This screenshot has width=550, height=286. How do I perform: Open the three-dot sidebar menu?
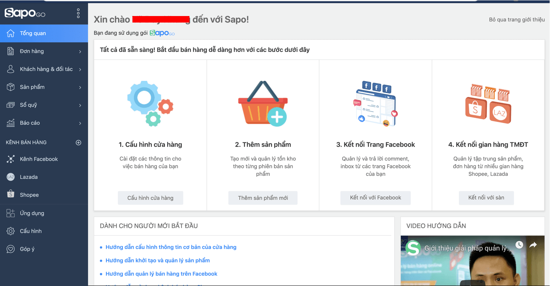point(78,13)
